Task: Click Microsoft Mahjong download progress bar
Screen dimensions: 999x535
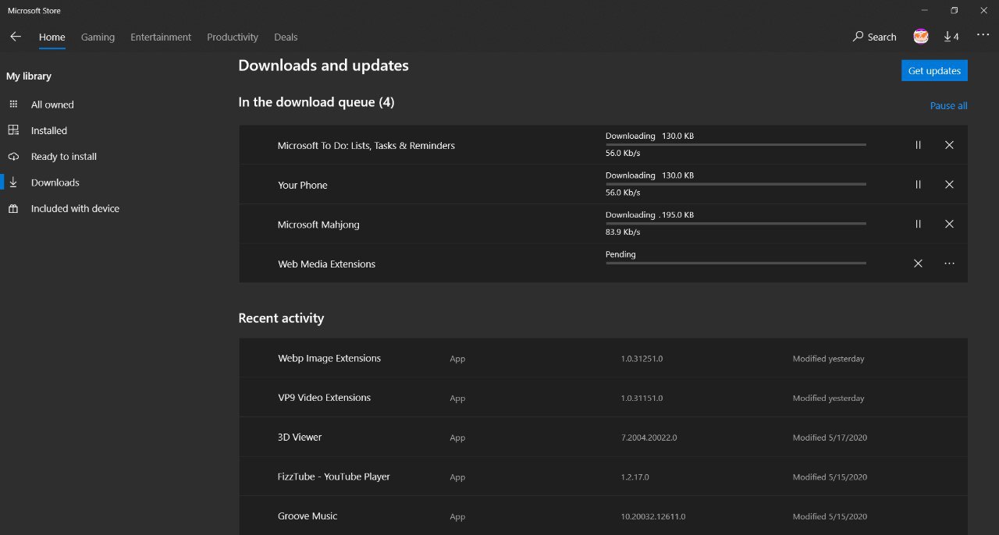Action: point(736,223)
